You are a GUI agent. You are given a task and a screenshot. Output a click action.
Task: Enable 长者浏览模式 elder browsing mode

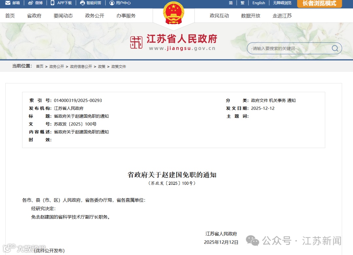pyautogui.click(x=319, y=4)
